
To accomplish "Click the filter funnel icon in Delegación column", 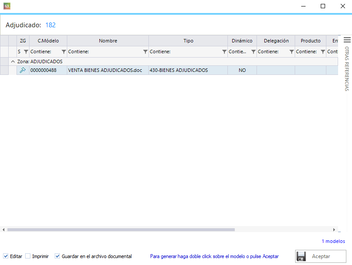I will [x=292, y=52].
